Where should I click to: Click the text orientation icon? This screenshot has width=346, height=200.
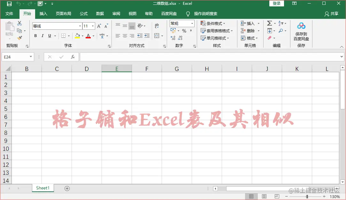140,26
